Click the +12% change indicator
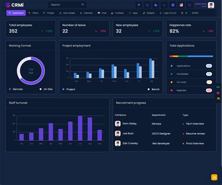Screen dimensions: 222x185 tap(154, 31)
